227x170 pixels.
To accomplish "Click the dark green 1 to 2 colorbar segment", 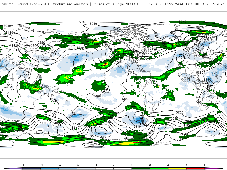I will coord(141,169).
